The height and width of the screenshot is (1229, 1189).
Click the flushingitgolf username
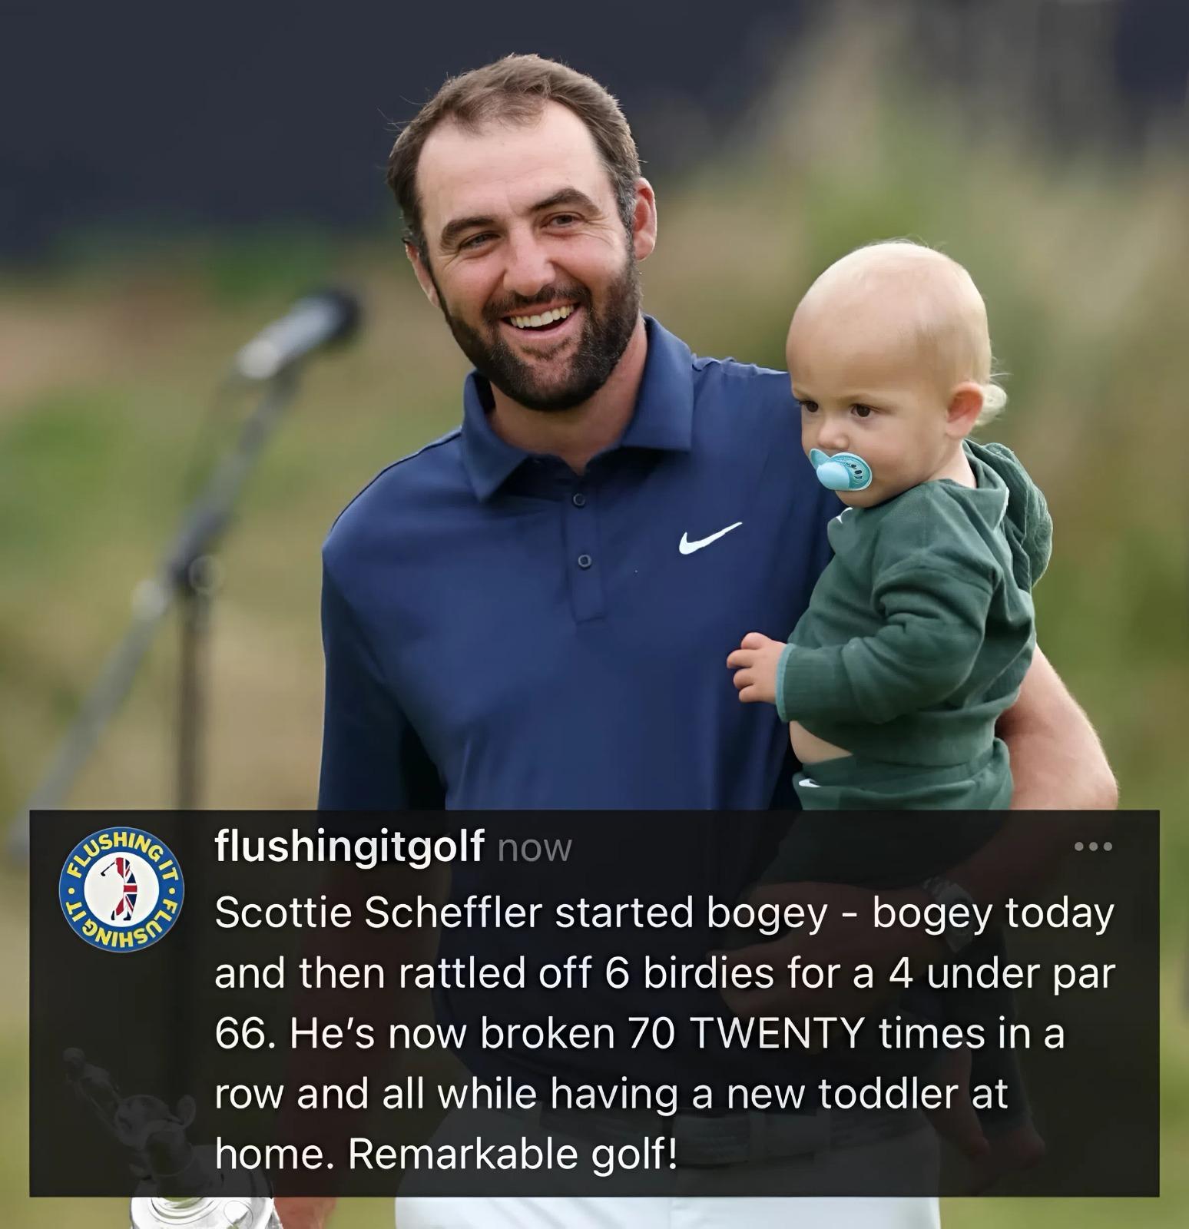click(x=349, y=846)
